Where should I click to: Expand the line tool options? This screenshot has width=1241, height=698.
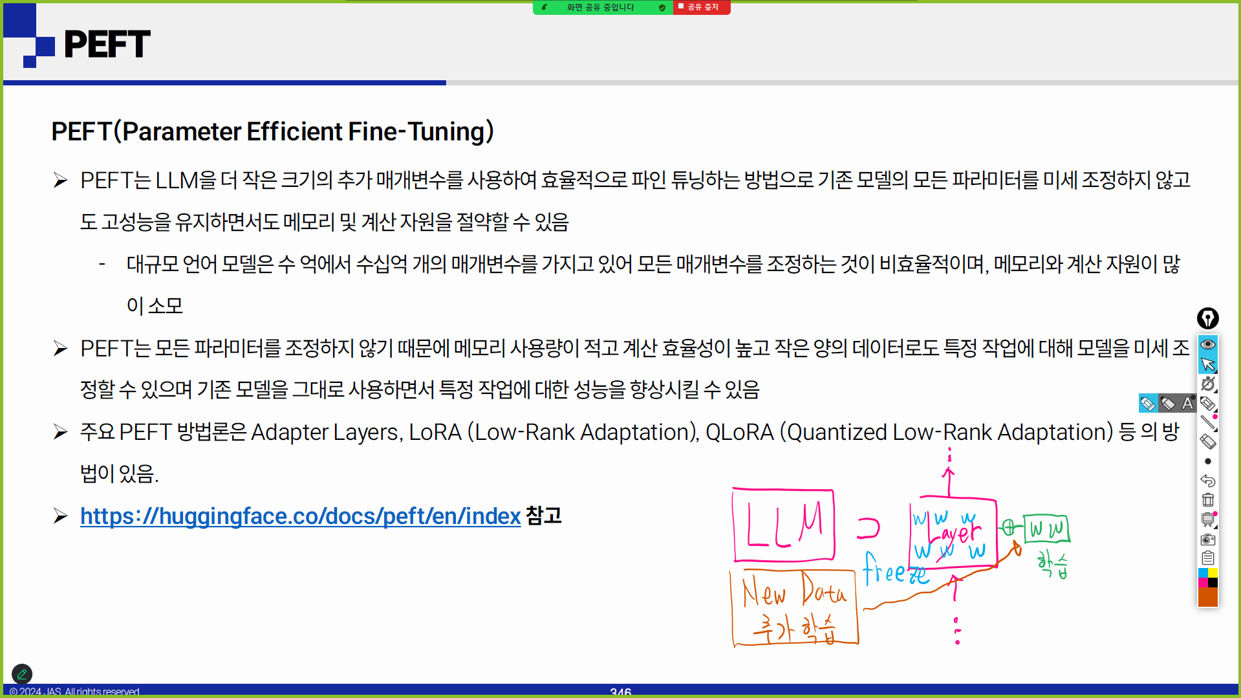[1207, 423]
